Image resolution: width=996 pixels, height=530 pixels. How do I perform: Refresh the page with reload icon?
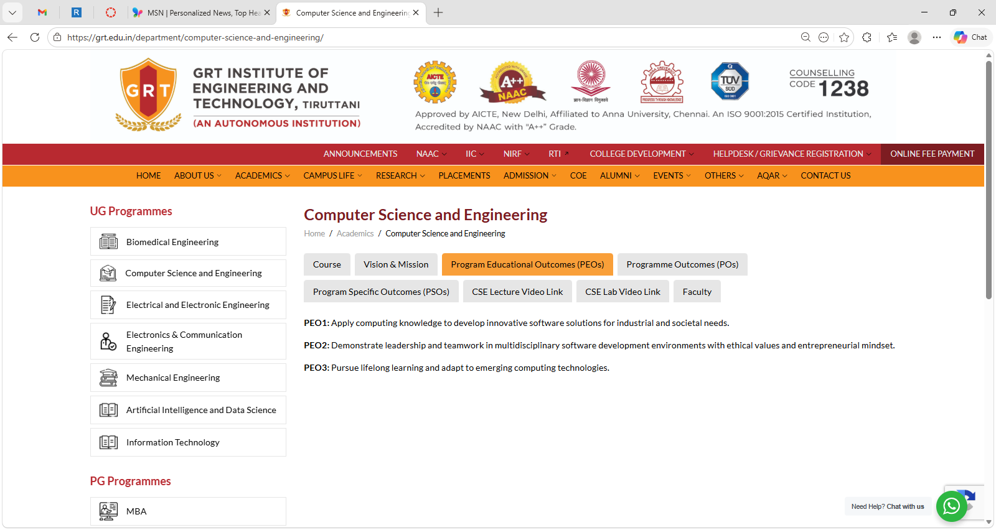35,37
